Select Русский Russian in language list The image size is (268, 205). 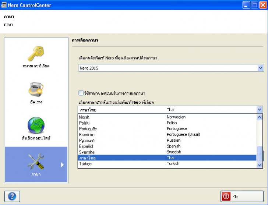click(x=167, y=140)
